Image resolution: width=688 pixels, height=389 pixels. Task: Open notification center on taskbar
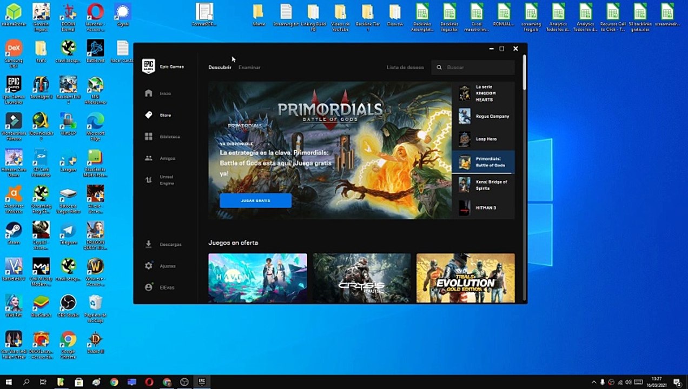677,382
